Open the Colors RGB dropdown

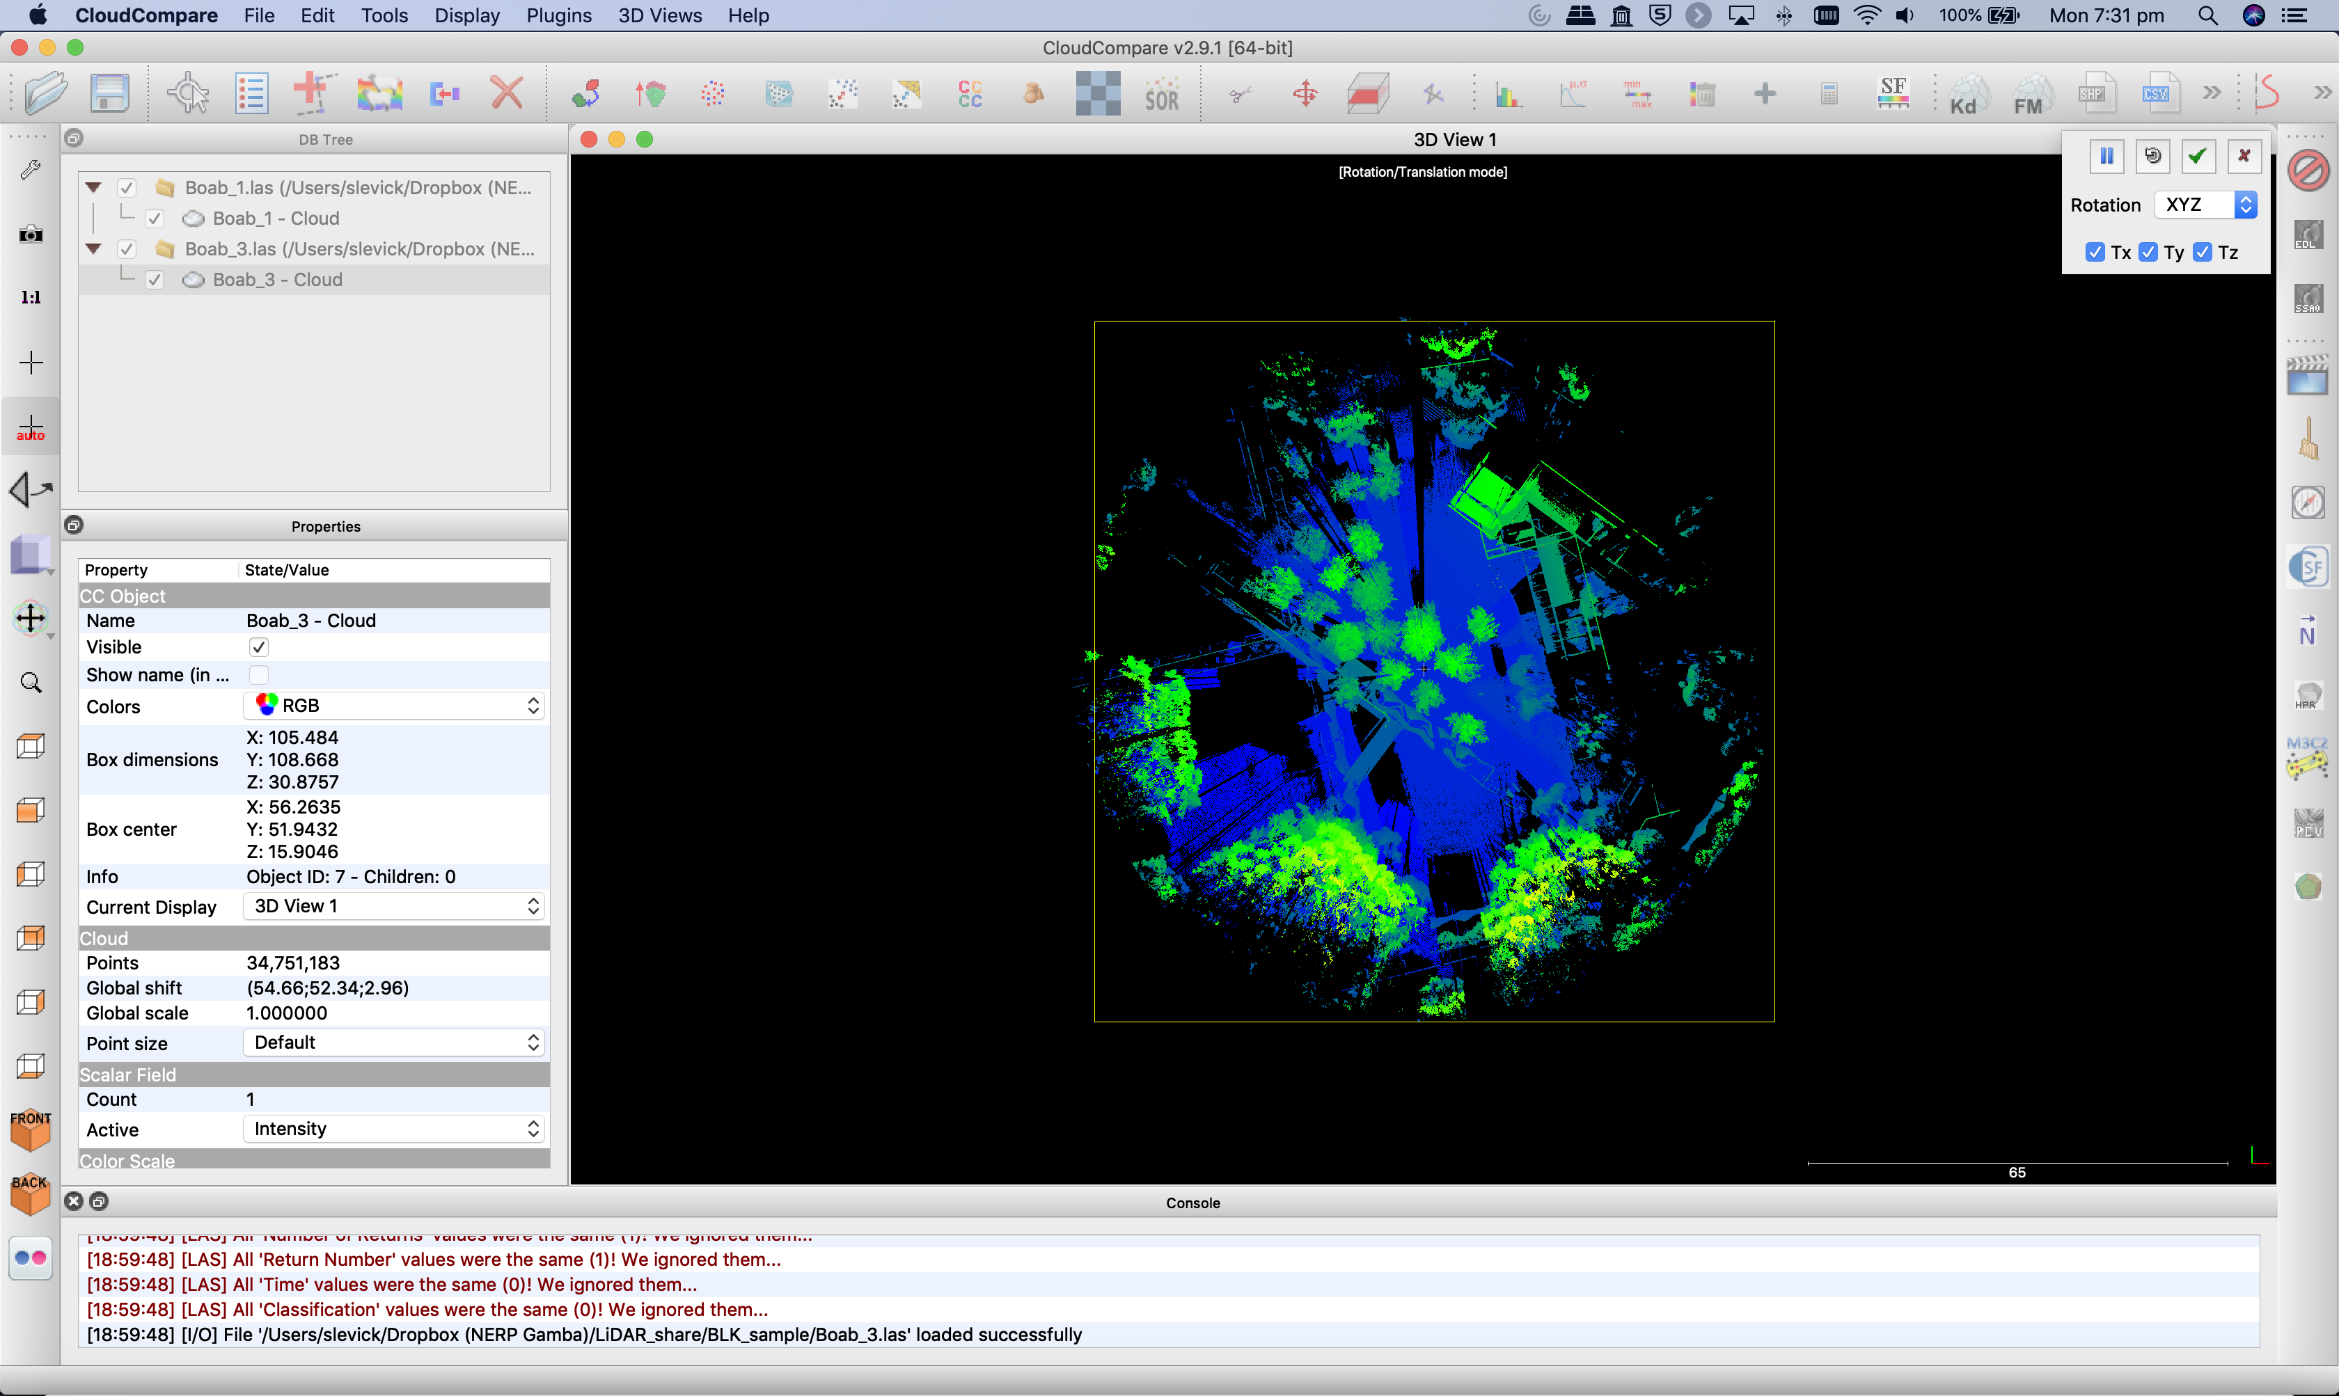pos(394,706)
